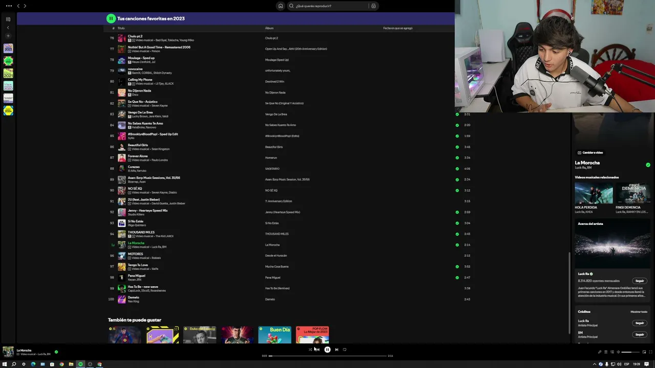
Task: Toggle saved checkmark for 'THOUSAND MILES' row
Action: 457,234
